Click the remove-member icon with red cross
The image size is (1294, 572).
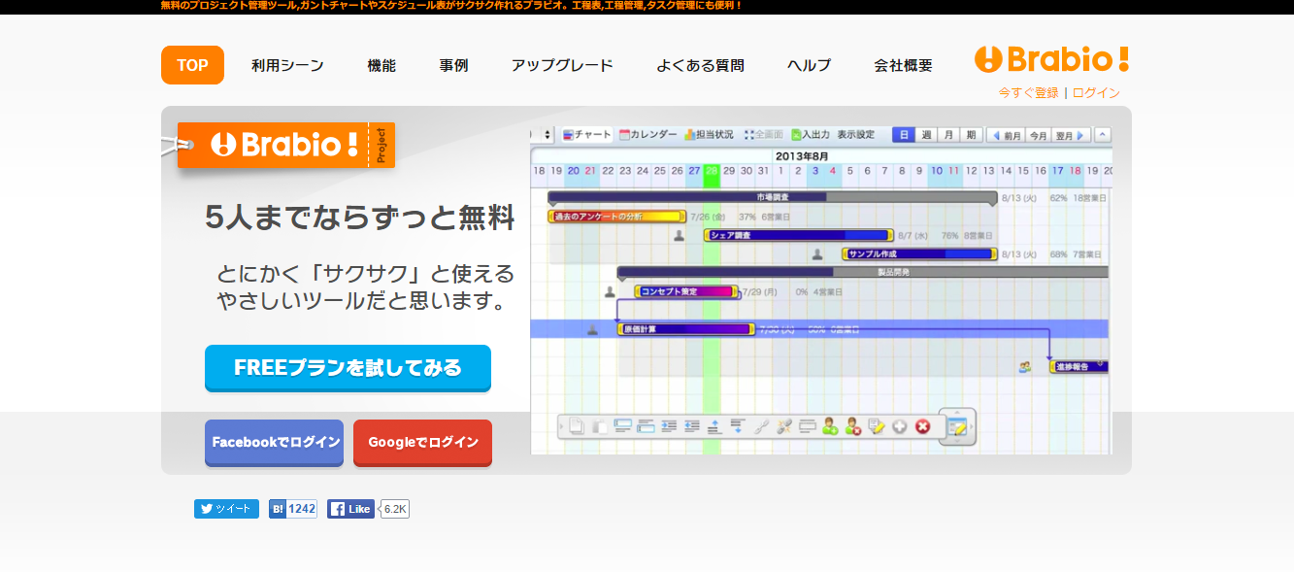click(x=853, y=426)
